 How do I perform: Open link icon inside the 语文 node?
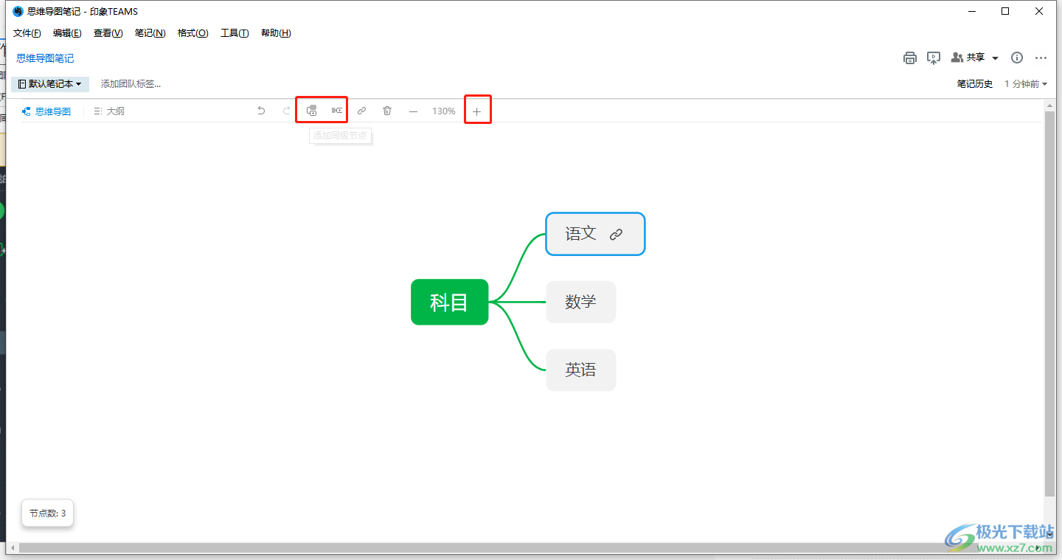(x=617, y=235)
